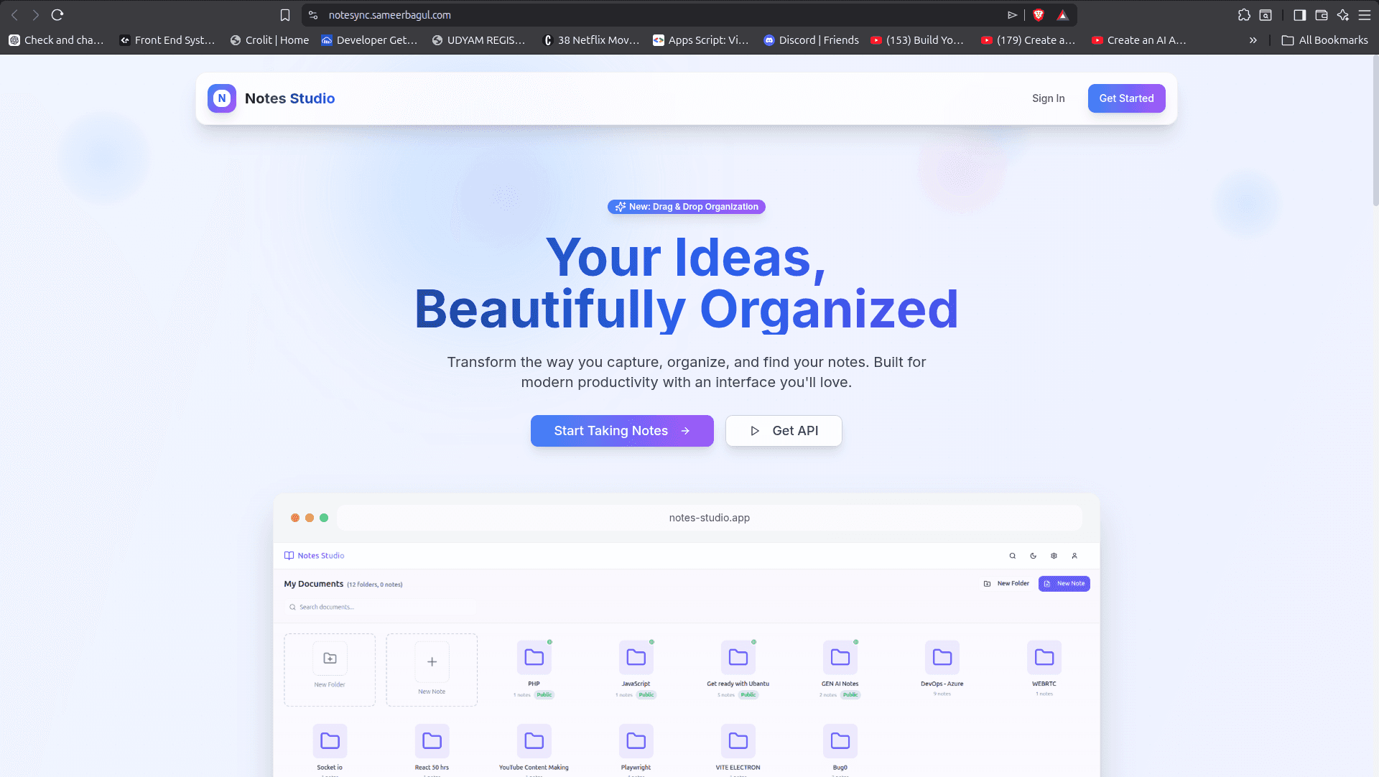The width and height of the screenshot is (1379, 777).
Task: Click the Notes Studio N logo icon
Action: click(x=222, y=98)
